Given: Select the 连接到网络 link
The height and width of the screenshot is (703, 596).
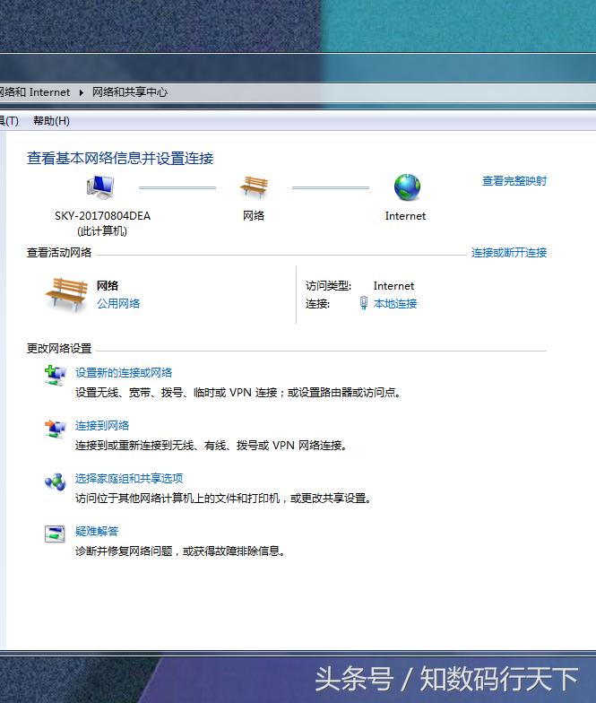Looking at the screenshot, I should (x=102, y=426).
